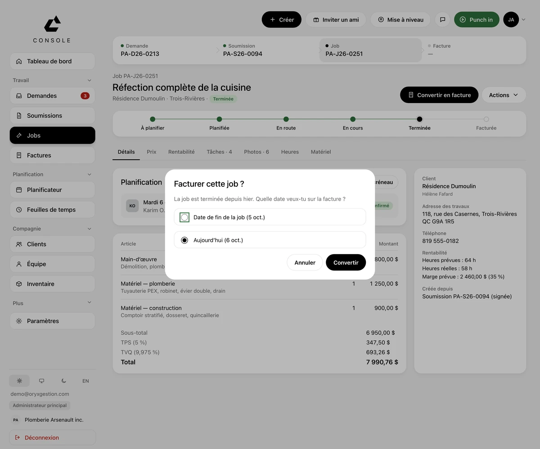The height and width of the screenshot is (449, 540).
Task: Click the Planifiée progress step
Action: [219, 123]
